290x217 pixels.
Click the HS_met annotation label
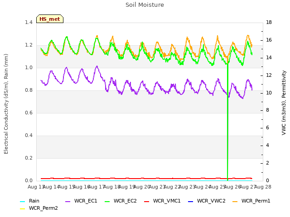pos(50,19)
